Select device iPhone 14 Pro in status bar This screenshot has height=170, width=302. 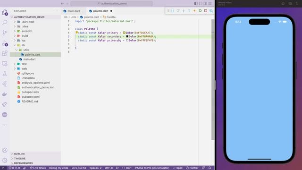(152, 168)
